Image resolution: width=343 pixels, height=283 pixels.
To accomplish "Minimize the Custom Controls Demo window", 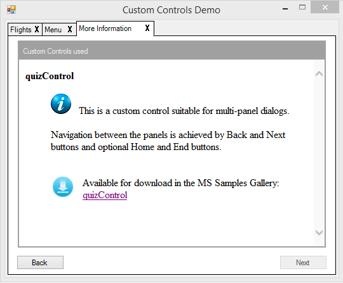I will 285,8.
